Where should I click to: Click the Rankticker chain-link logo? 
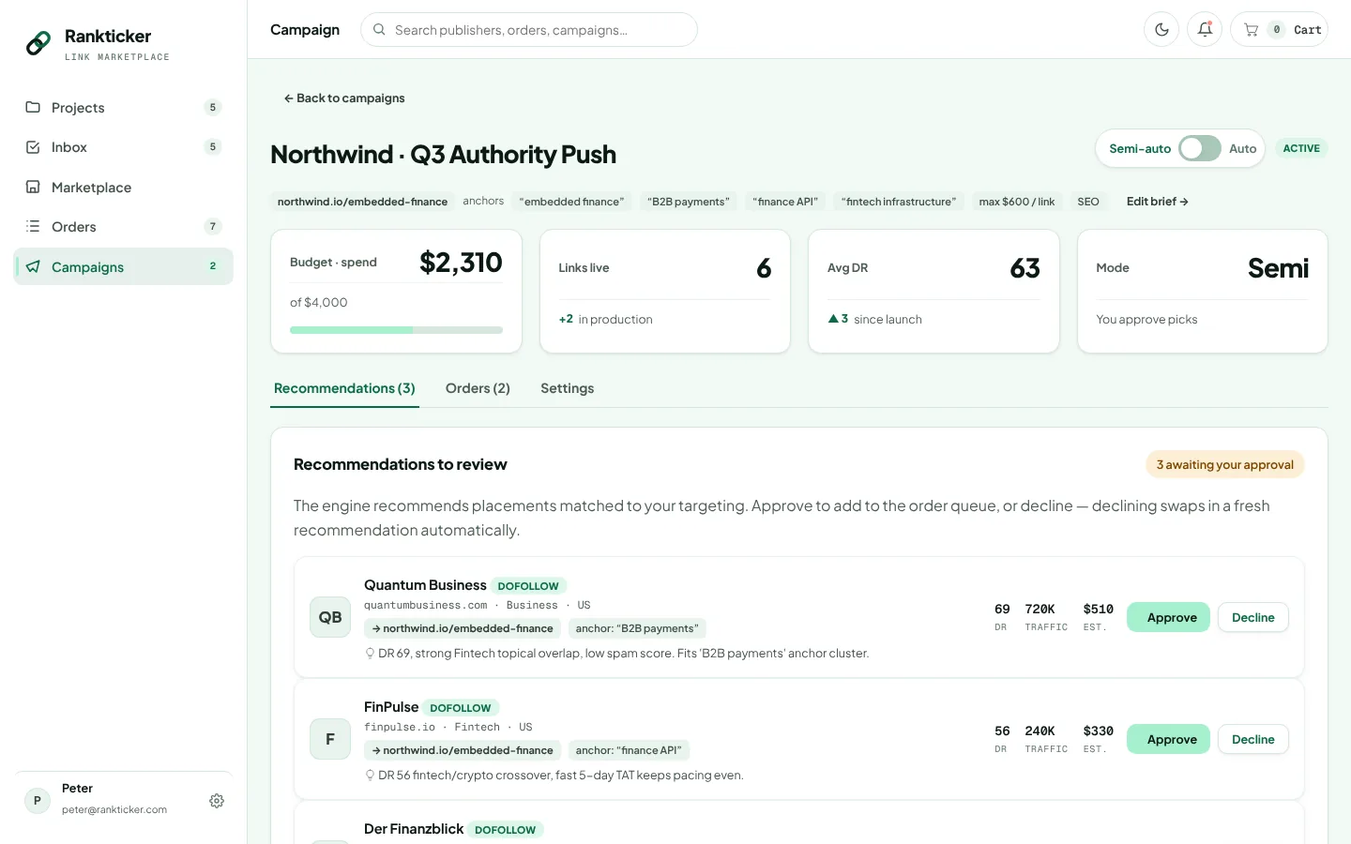coord(38,43)
